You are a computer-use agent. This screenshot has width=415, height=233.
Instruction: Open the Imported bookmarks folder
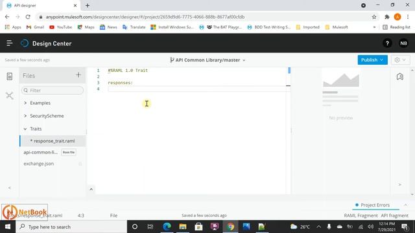(308, 27)
